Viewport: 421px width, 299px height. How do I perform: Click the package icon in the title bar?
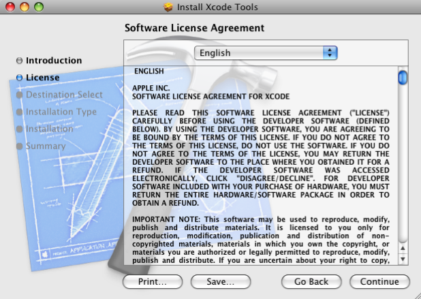point(169,7)
